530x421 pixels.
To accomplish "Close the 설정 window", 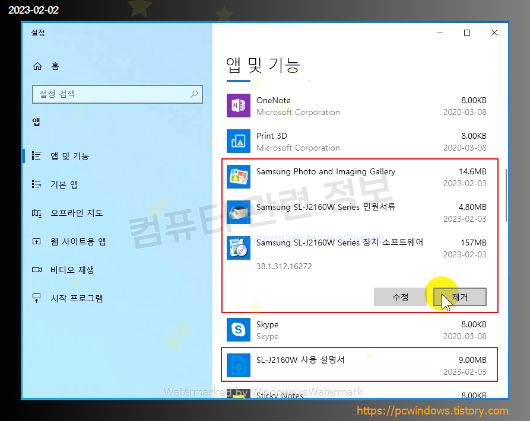I will coord(494,33).
